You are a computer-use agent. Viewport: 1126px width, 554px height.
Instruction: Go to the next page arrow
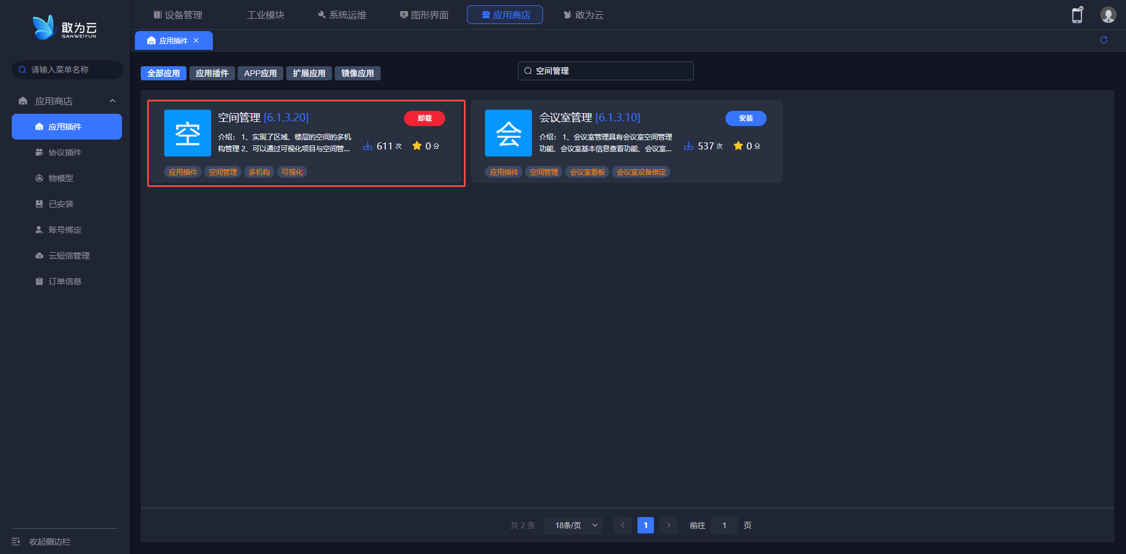(669, 525)
